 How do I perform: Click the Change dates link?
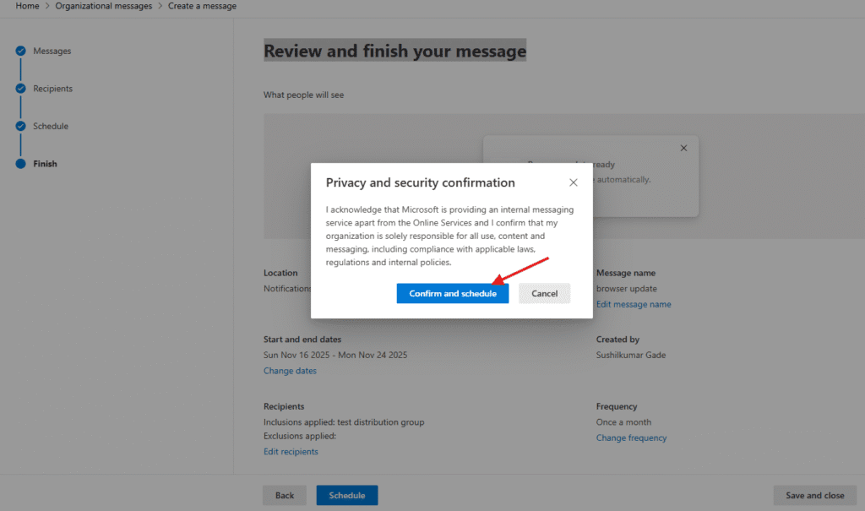coord(290,371)
